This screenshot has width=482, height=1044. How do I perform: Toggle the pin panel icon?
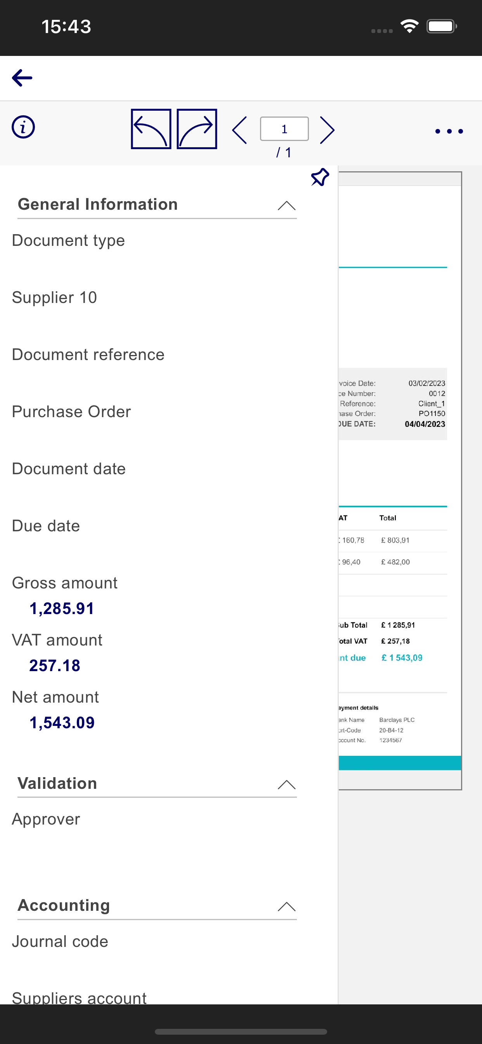(x=320, y=177)
